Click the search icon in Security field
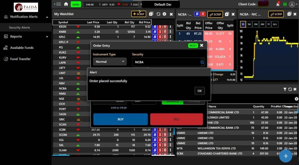 click(202, 62)
